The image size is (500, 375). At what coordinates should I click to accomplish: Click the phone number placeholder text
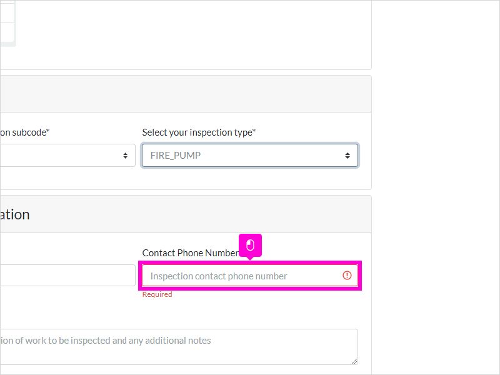coord(219,276)
